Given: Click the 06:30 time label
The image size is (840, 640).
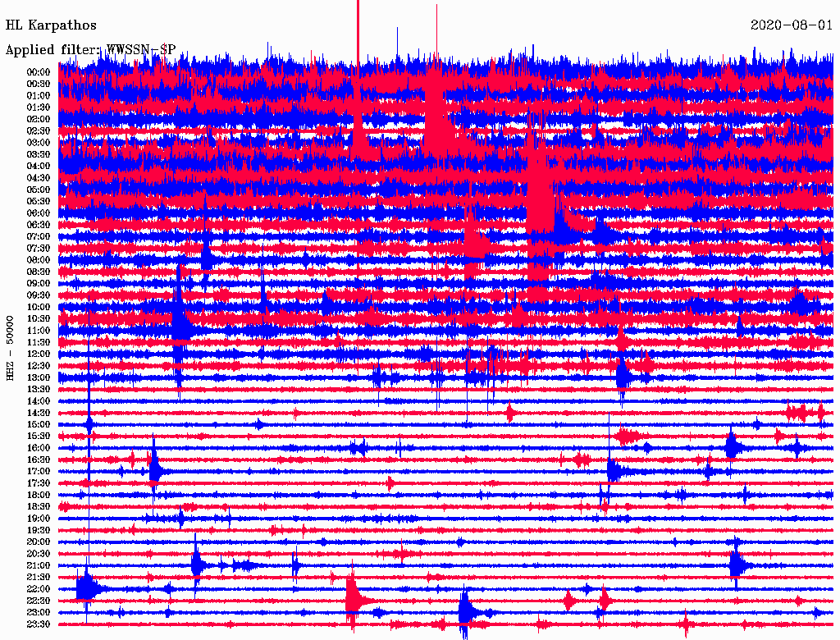Looking at the screenshot, I should [x=39, y=225].
